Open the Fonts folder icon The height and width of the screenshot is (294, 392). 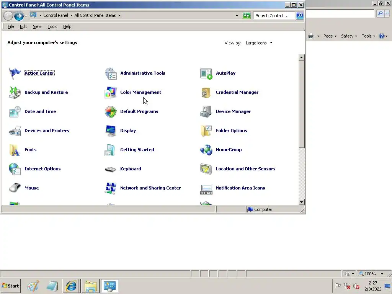click(15, 150)
